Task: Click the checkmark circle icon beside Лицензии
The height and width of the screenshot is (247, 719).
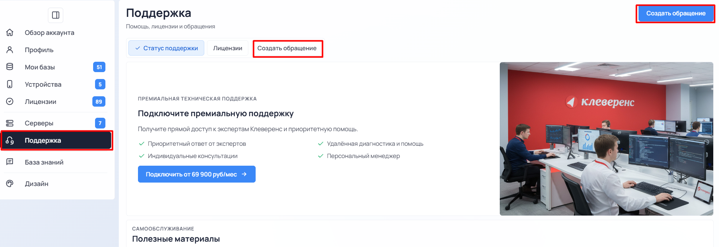Action: click(10, 102)
